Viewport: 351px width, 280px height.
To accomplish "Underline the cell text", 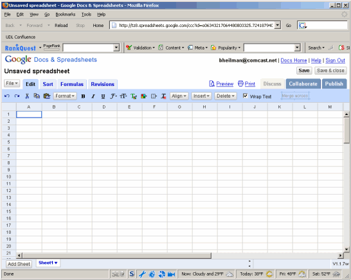I will click(103, 96).
